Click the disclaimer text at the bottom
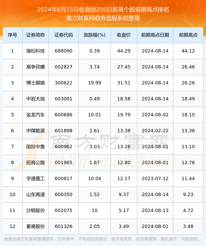 click(x=102, y=239)
